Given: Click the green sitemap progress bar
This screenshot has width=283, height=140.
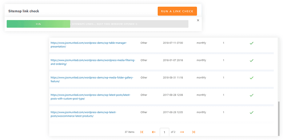Looking at the screenshot, I should [x=38, y=24].
